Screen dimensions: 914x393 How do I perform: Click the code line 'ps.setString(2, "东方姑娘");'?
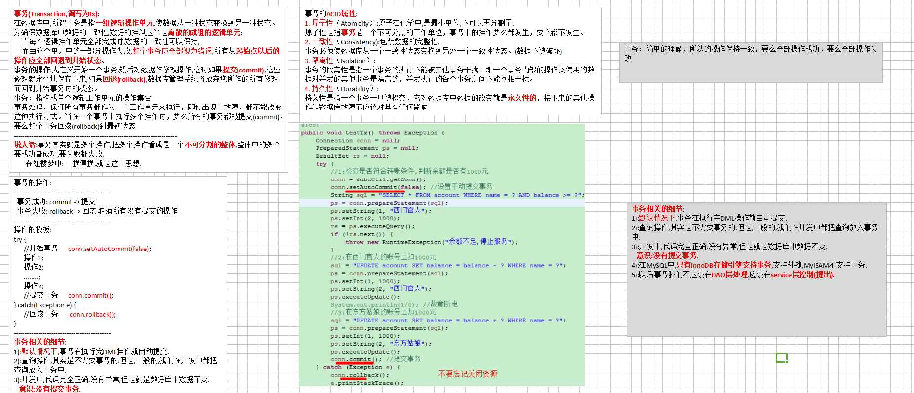coord(381,344)
